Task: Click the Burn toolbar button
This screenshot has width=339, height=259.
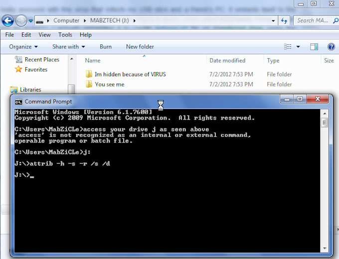Action: (106, 47)
